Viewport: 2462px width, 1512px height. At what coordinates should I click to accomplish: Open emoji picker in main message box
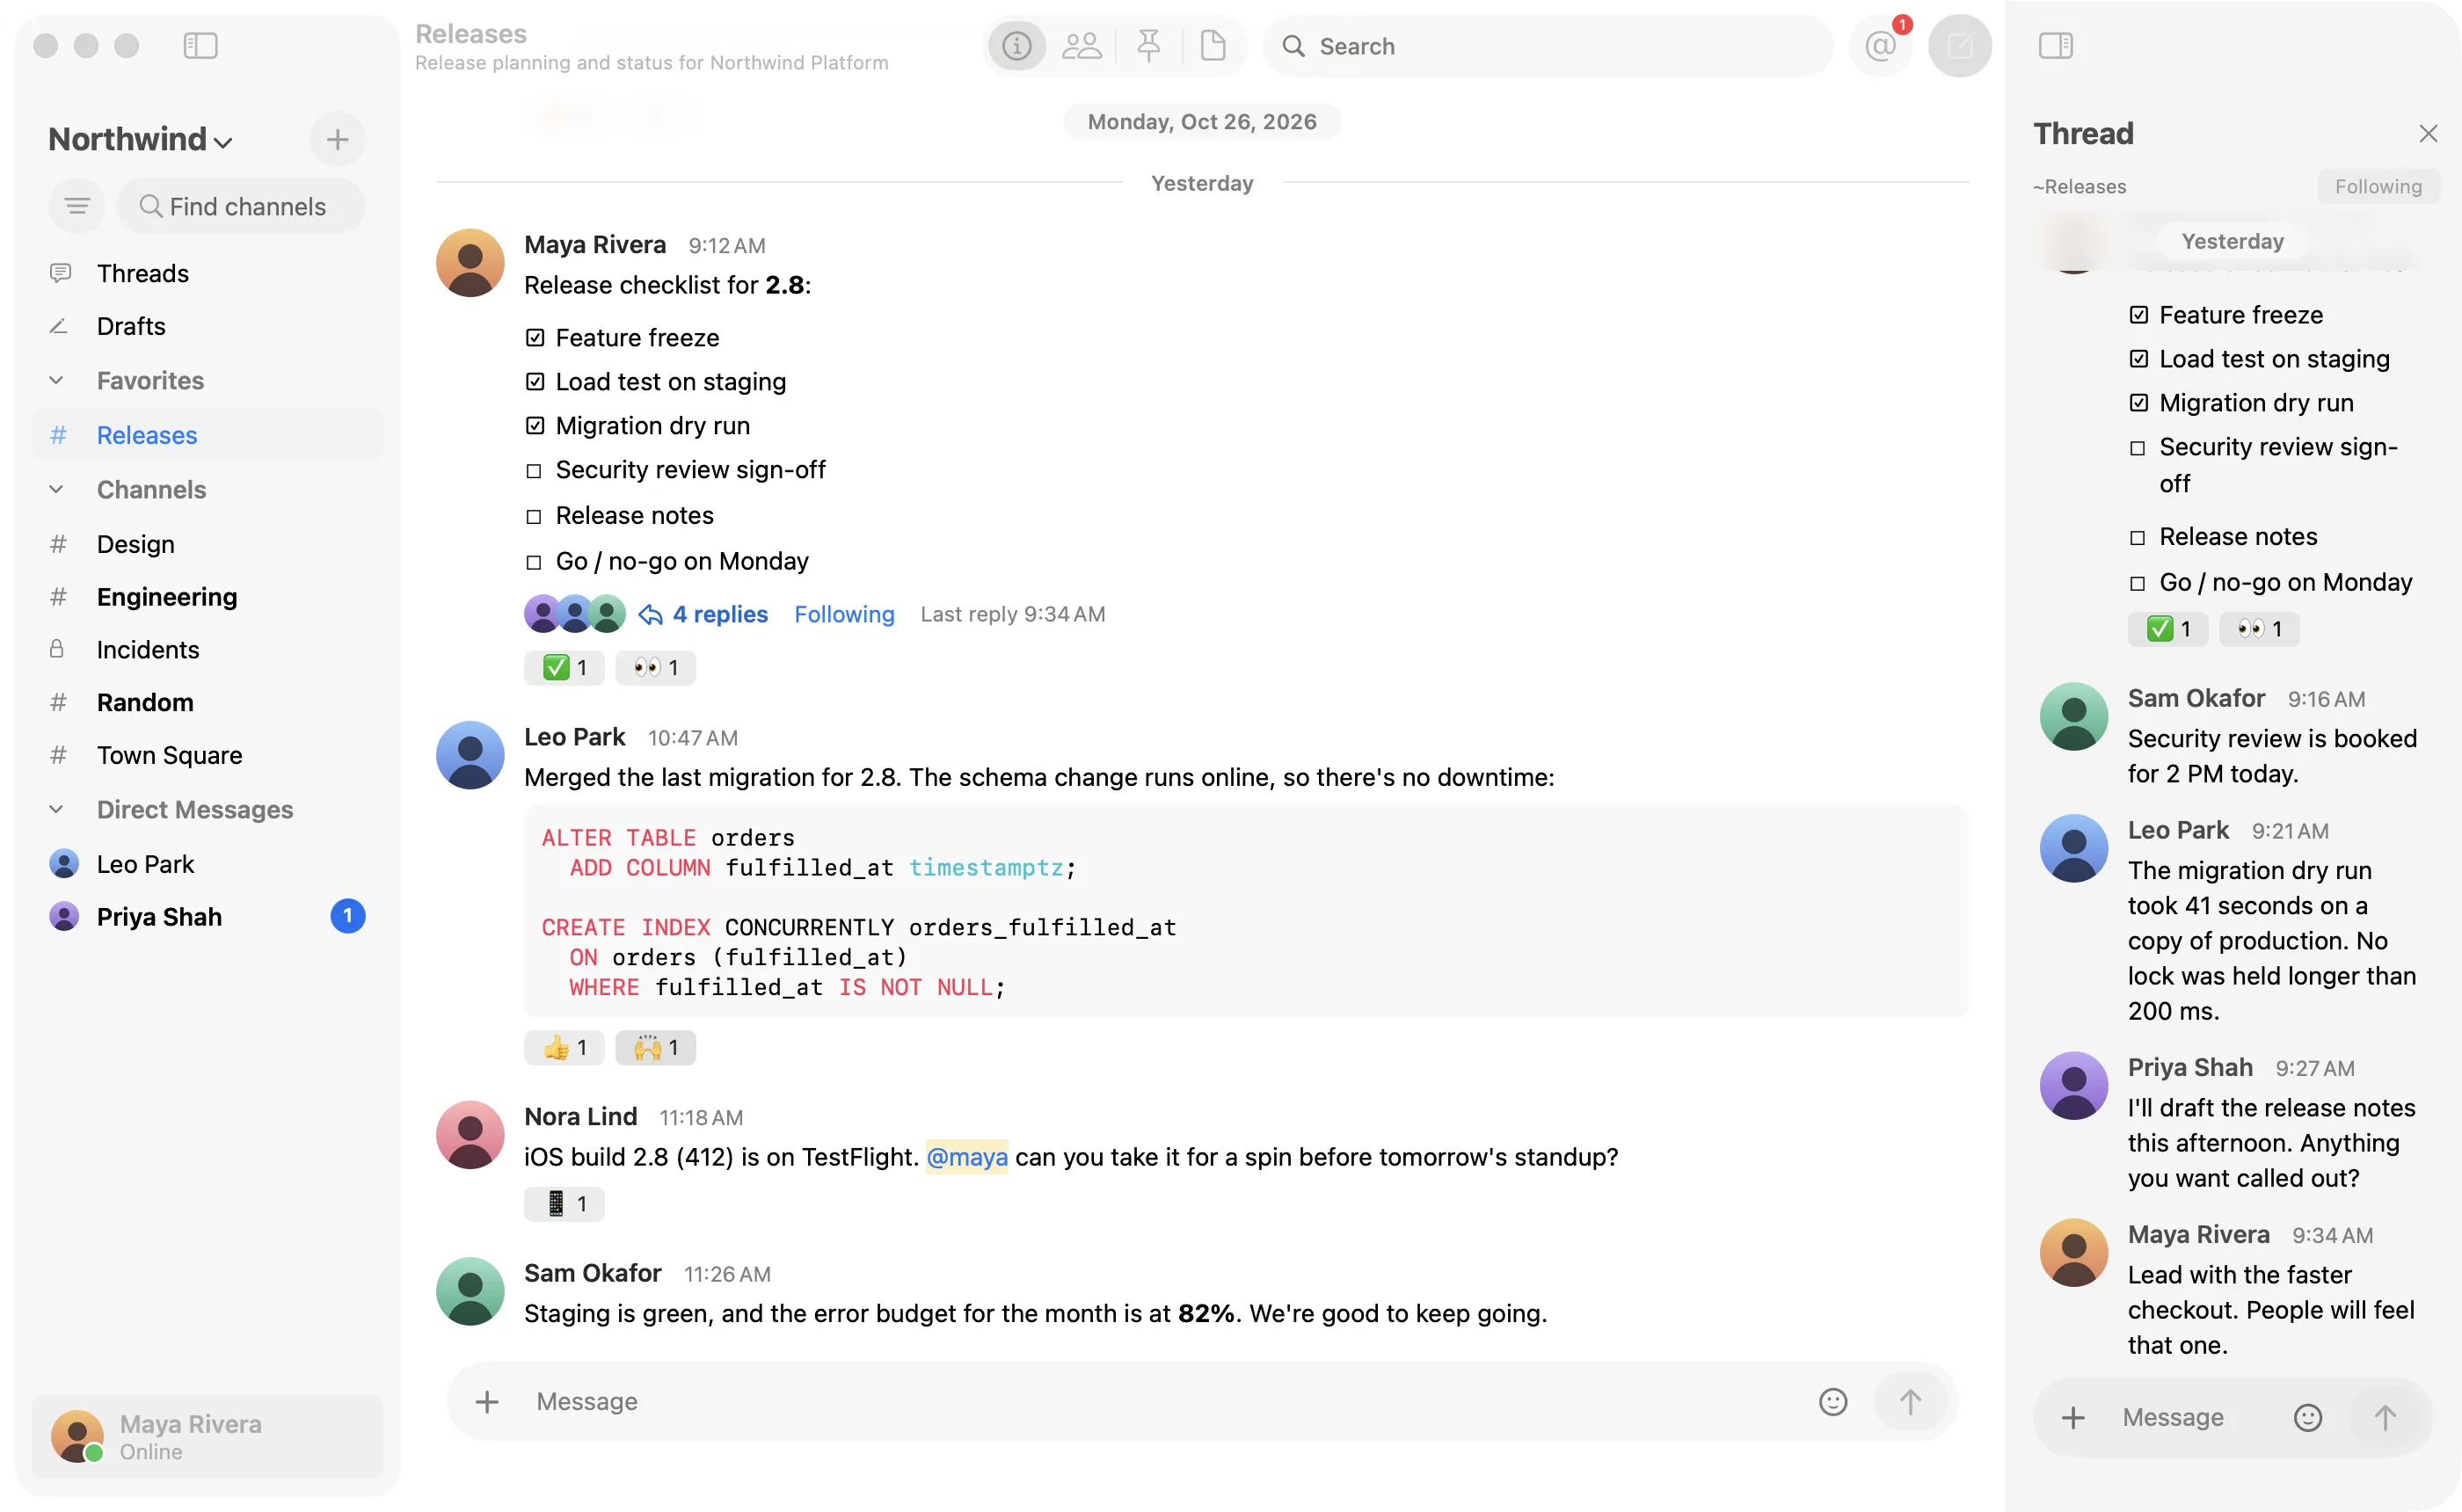coord(1832,1401)
